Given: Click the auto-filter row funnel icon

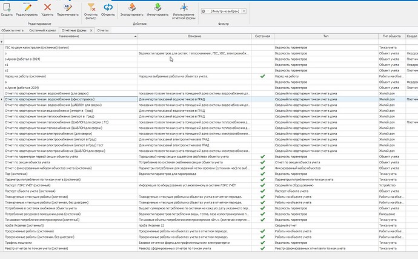Looking at the screenshot, I should click(2, 42).
